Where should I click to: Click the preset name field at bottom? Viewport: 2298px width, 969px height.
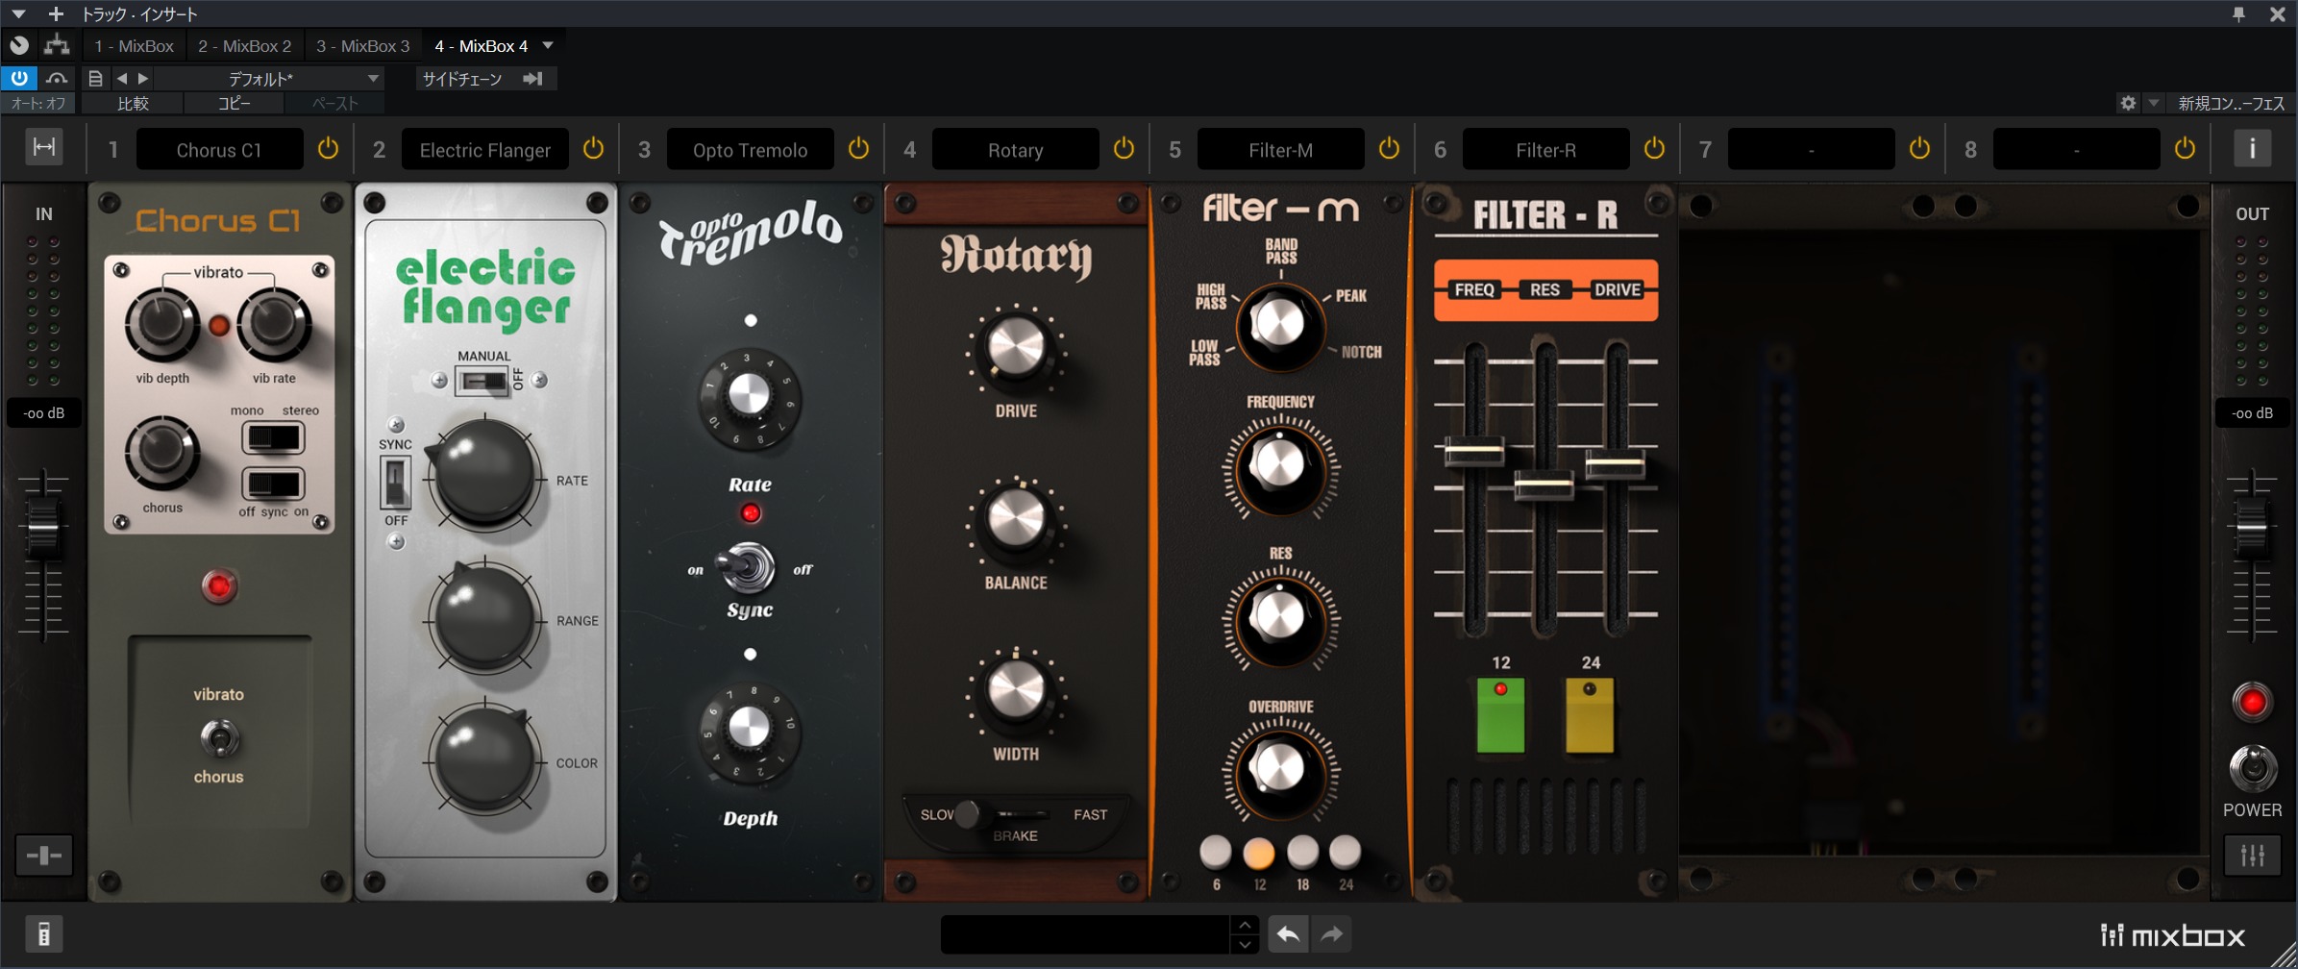[1085, 933]
